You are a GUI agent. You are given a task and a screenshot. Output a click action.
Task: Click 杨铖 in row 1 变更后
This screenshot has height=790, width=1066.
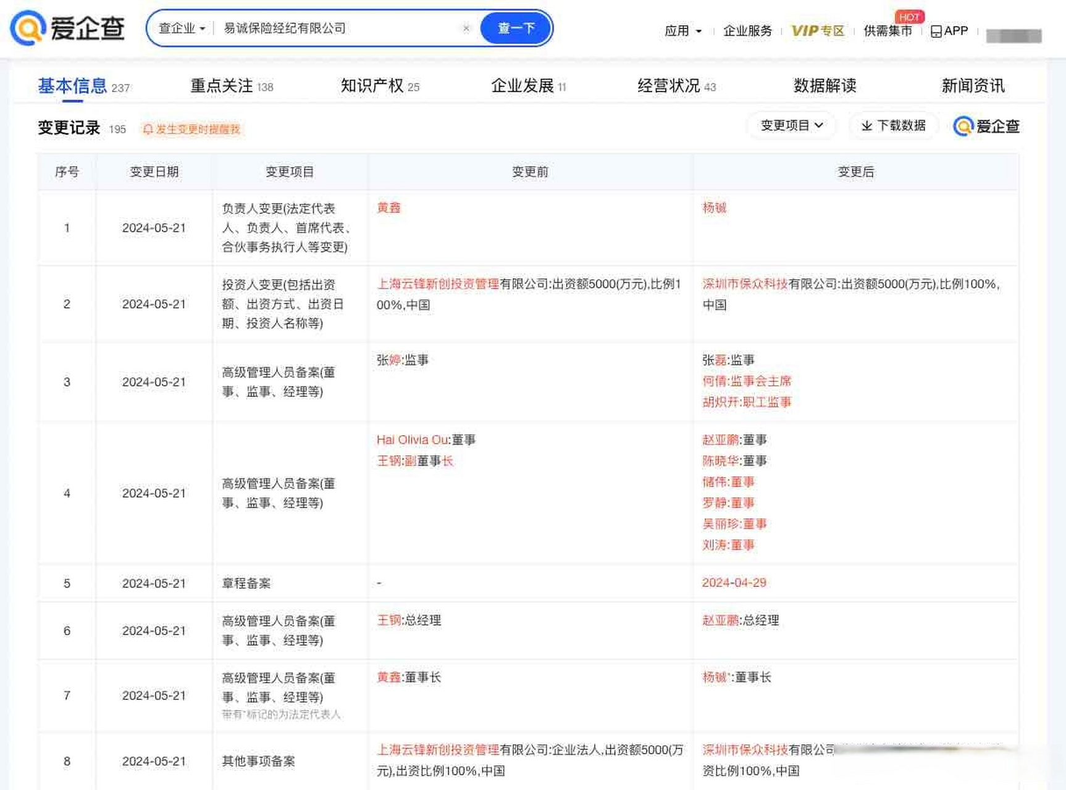click(714, 208)
